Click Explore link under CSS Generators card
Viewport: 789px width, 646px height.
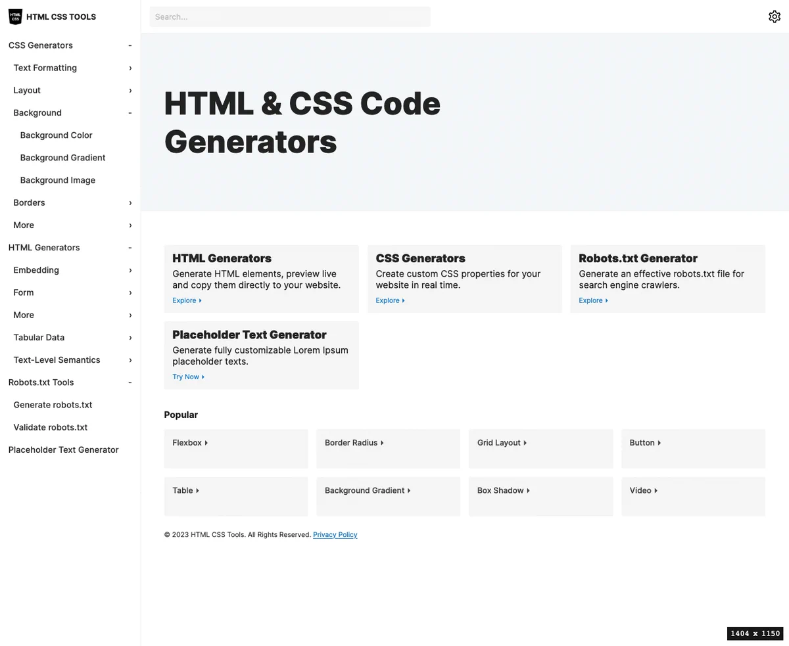[x=390, y=300]
